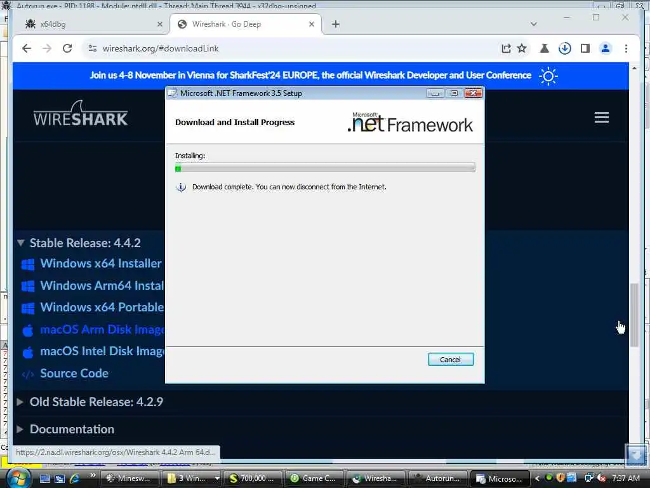Toggle light/dark theme sun icon
This screenshot has height=488, width=650.
(548, 76)
